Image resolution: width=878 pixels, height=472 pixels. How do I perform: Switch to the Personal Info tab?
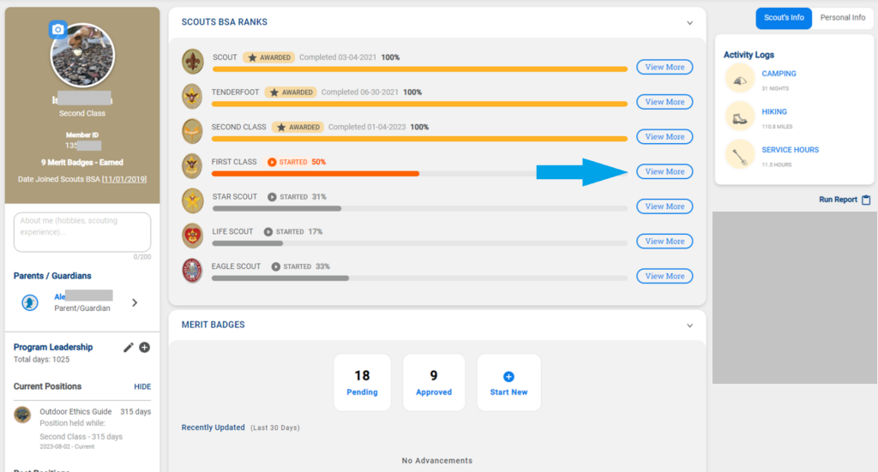coord(843,18)
